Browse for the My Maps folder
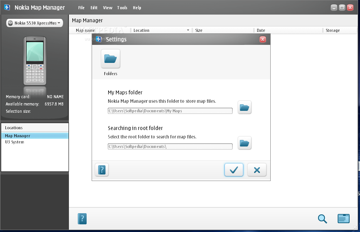The width and height of the screenshot is (360, 232). 244,107
